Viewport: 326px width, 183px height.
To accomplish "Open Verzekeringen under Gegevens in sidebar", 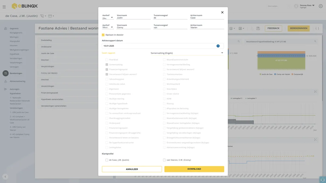I will (16, 59).
